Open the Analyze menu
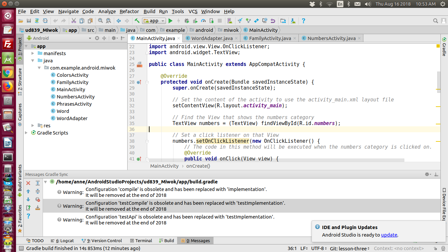The width and height of the screenshot is (448, 252). pos(107,11)
